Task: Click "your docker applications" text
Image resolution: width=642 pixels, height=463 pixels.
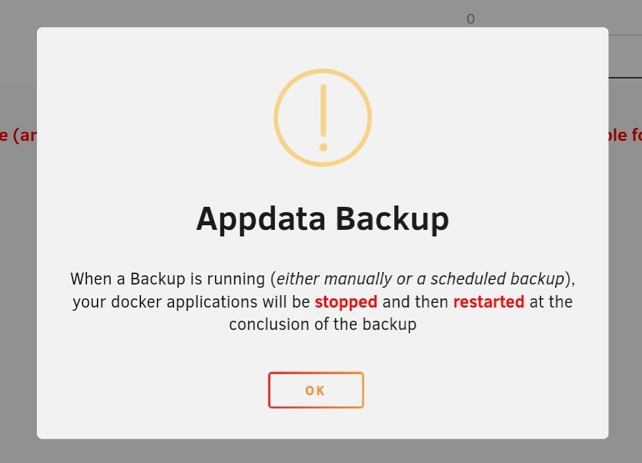Action: (165, 302)
